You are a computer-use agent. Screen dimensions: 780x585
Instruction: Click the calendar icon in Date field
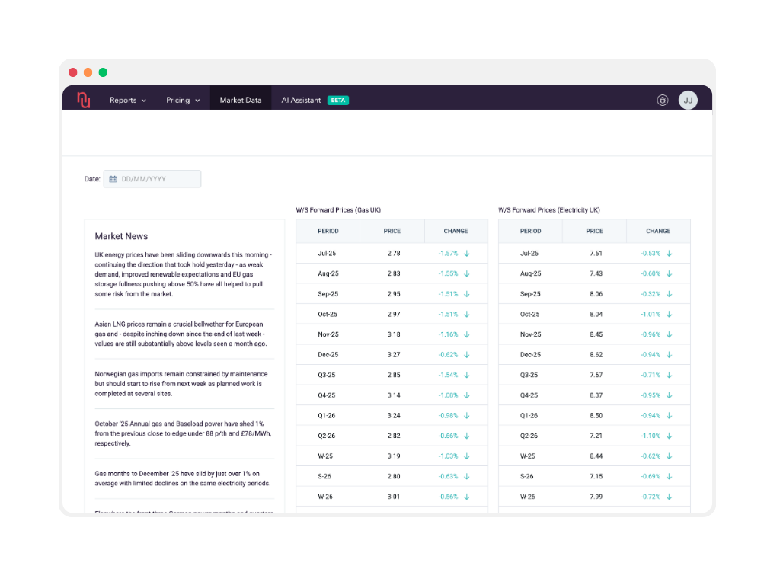(x=113, y=179)
